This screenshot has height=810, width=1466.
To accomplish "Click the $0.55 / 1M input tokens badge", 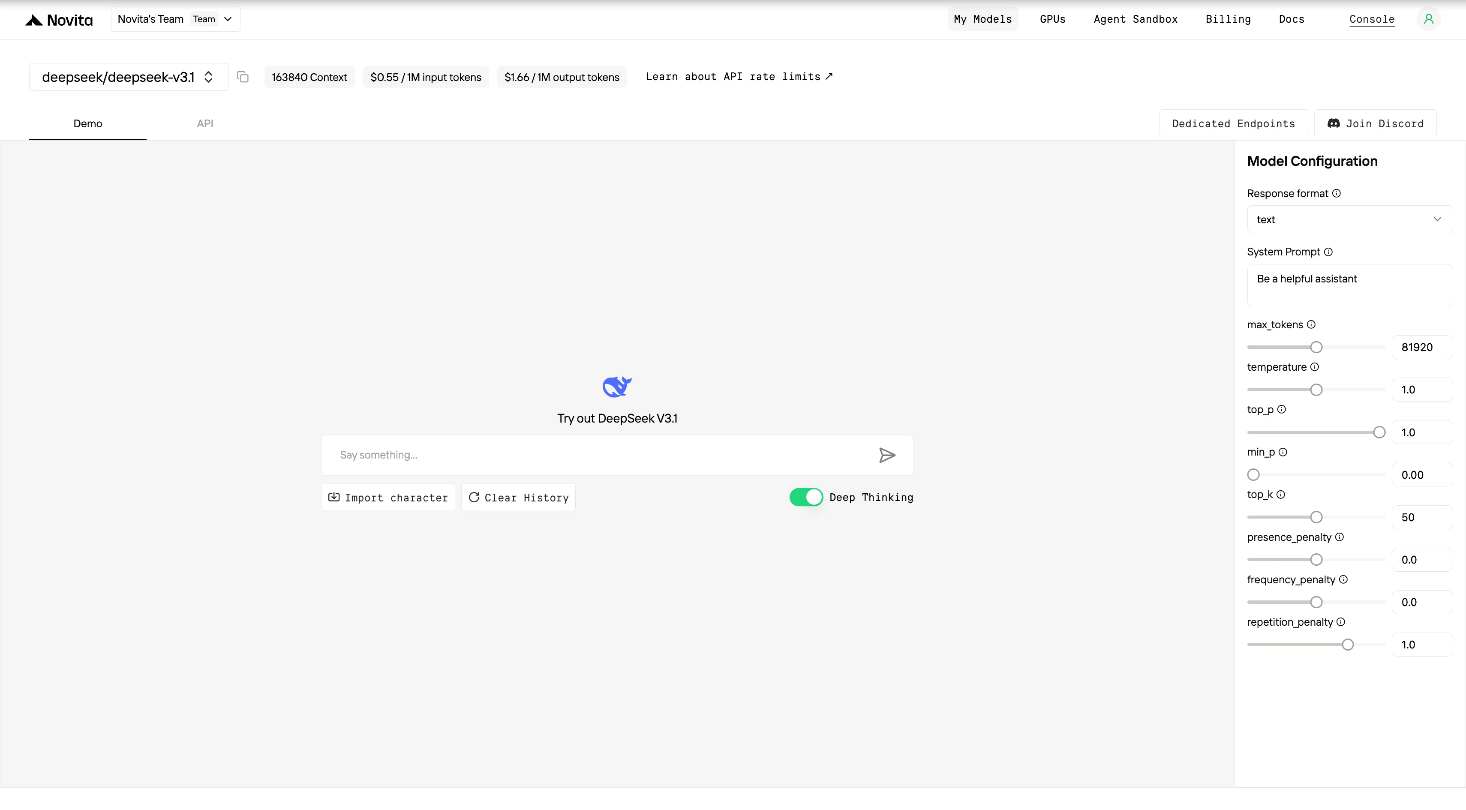I will tap(426, 77).
